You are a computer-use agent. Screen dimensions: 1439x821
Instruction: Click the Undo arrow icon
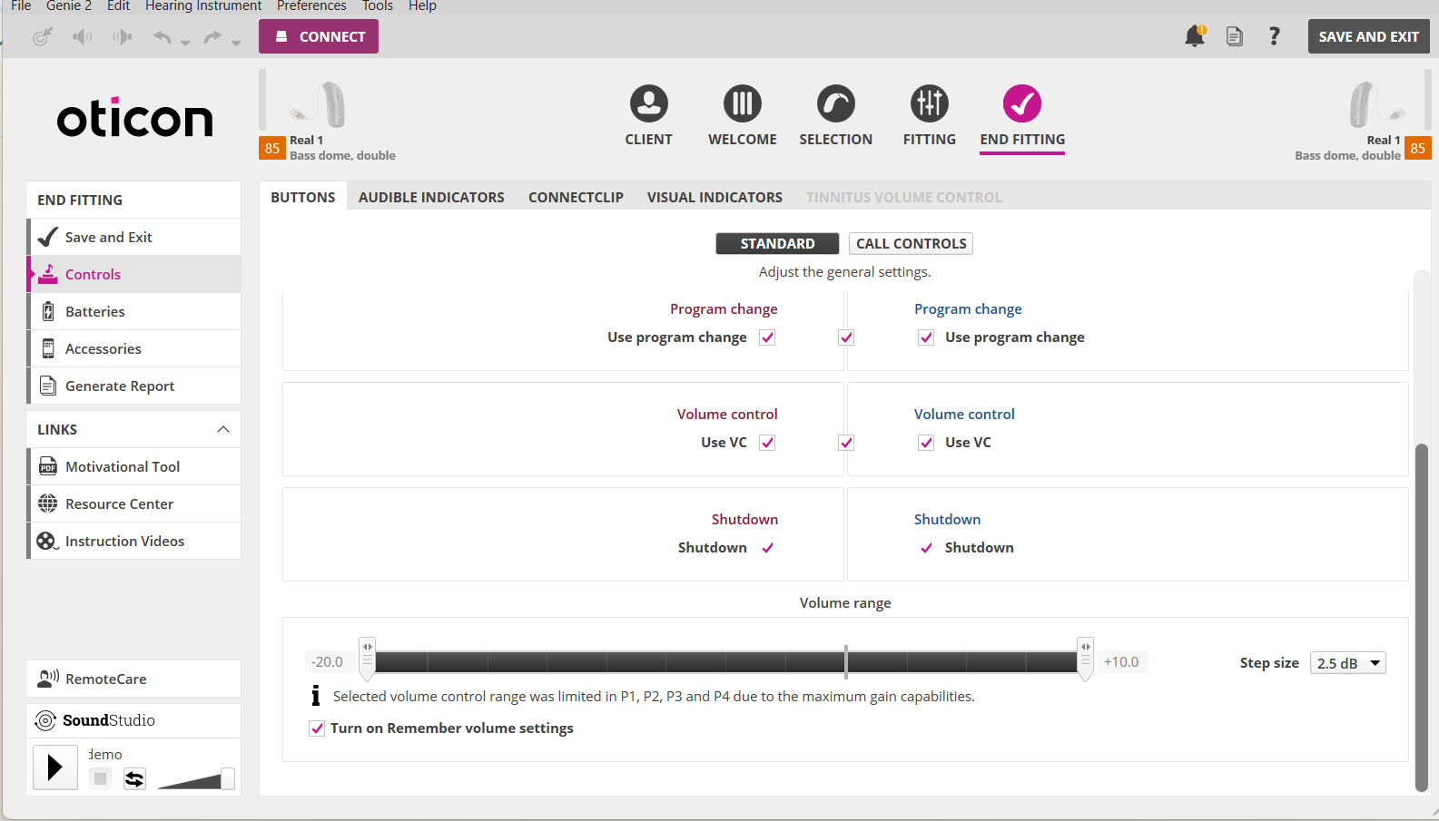click(163, 37)
